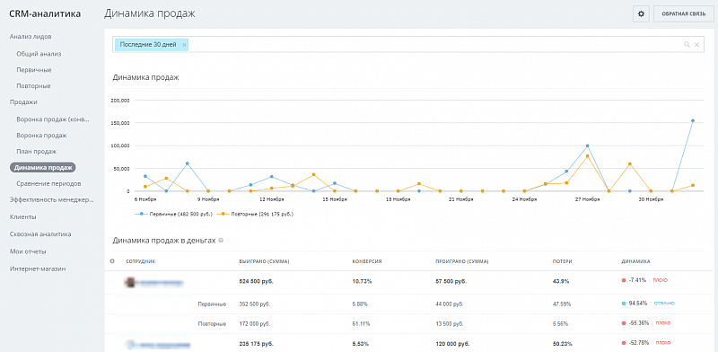This screenshot has width=718, height=352.
Task: Open 'Сравнение периодов' report
Action: pyautogui.click(x=48, y=183)
